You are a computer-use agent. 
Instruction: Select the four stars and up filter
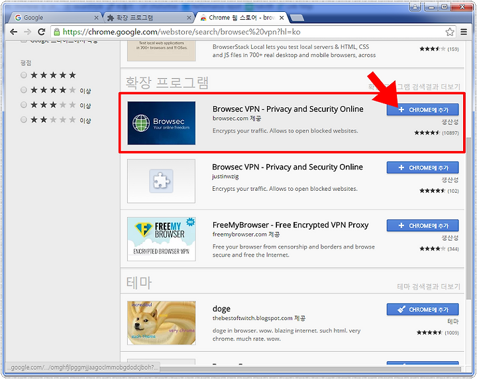click(x=24, y=89)
